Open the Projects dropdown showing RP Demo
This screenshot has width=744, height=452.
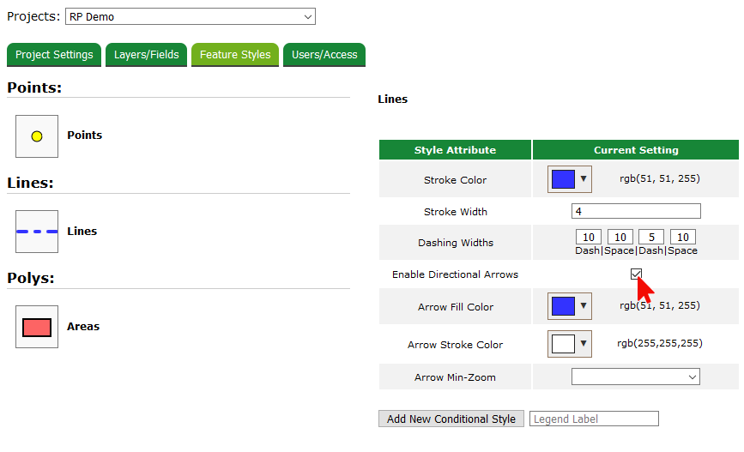190,16
